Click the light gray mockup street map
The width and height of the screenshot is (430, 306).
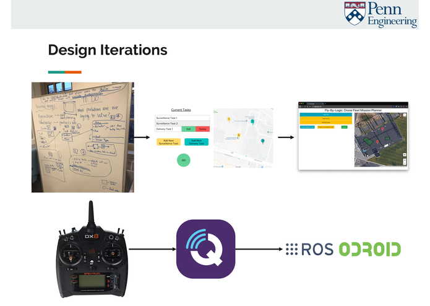(243, 138)
